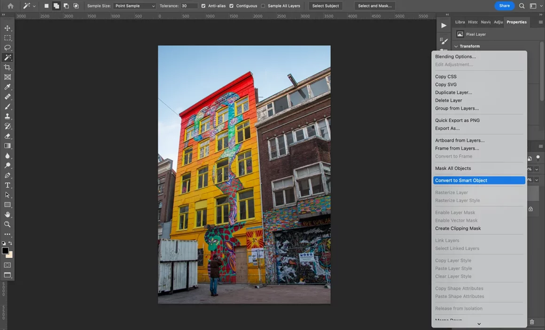Select the Path Selection tool

click(8, 195)
